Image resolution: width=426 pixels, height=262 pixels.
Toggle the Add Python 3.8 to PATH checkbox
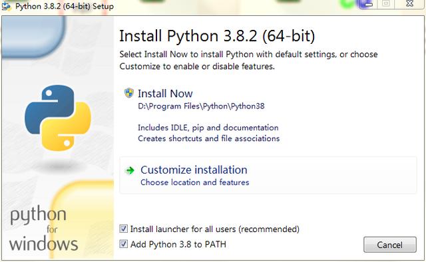point(123,244)
